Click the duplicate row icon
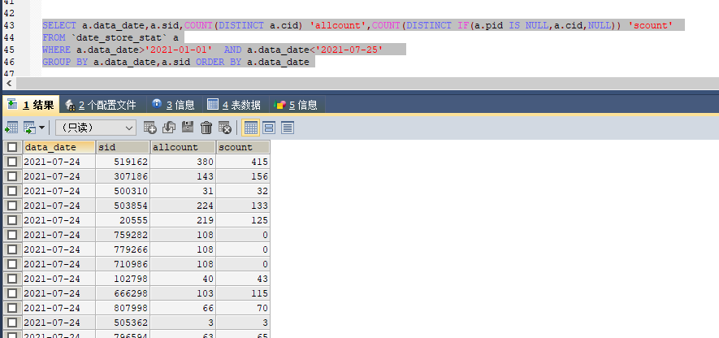The image size is (719, 338). tap(169, 128)
